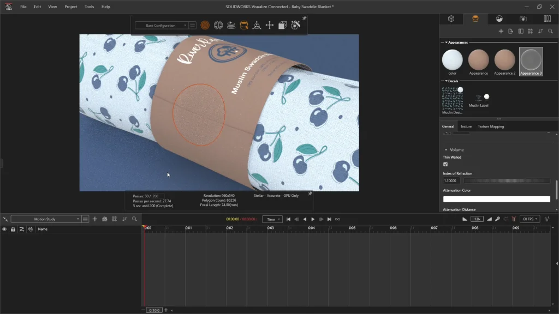Open the Tools menu
The height and width of the screenshot is (314, 559).
[x=89, y=7]
